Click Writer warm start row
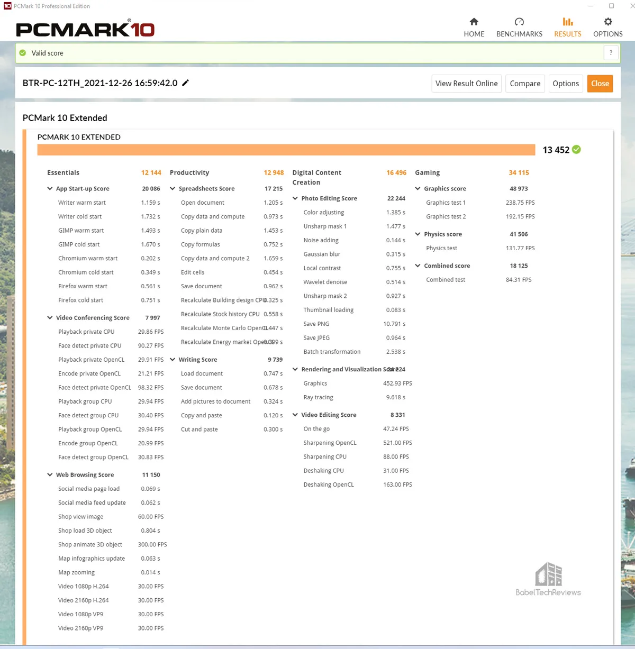635x649 pixels. point(109,203)
